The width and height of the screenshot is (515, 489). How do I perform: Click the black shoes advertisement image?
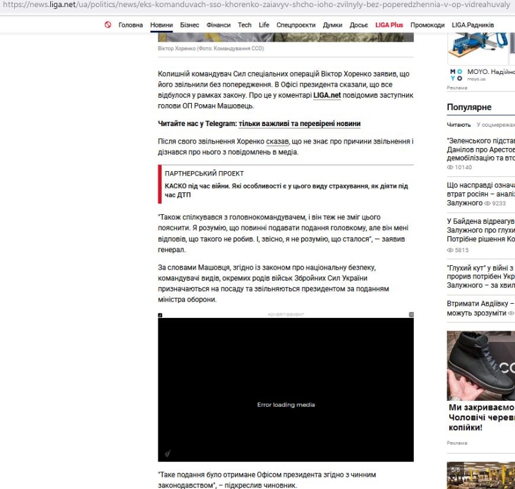481,365
